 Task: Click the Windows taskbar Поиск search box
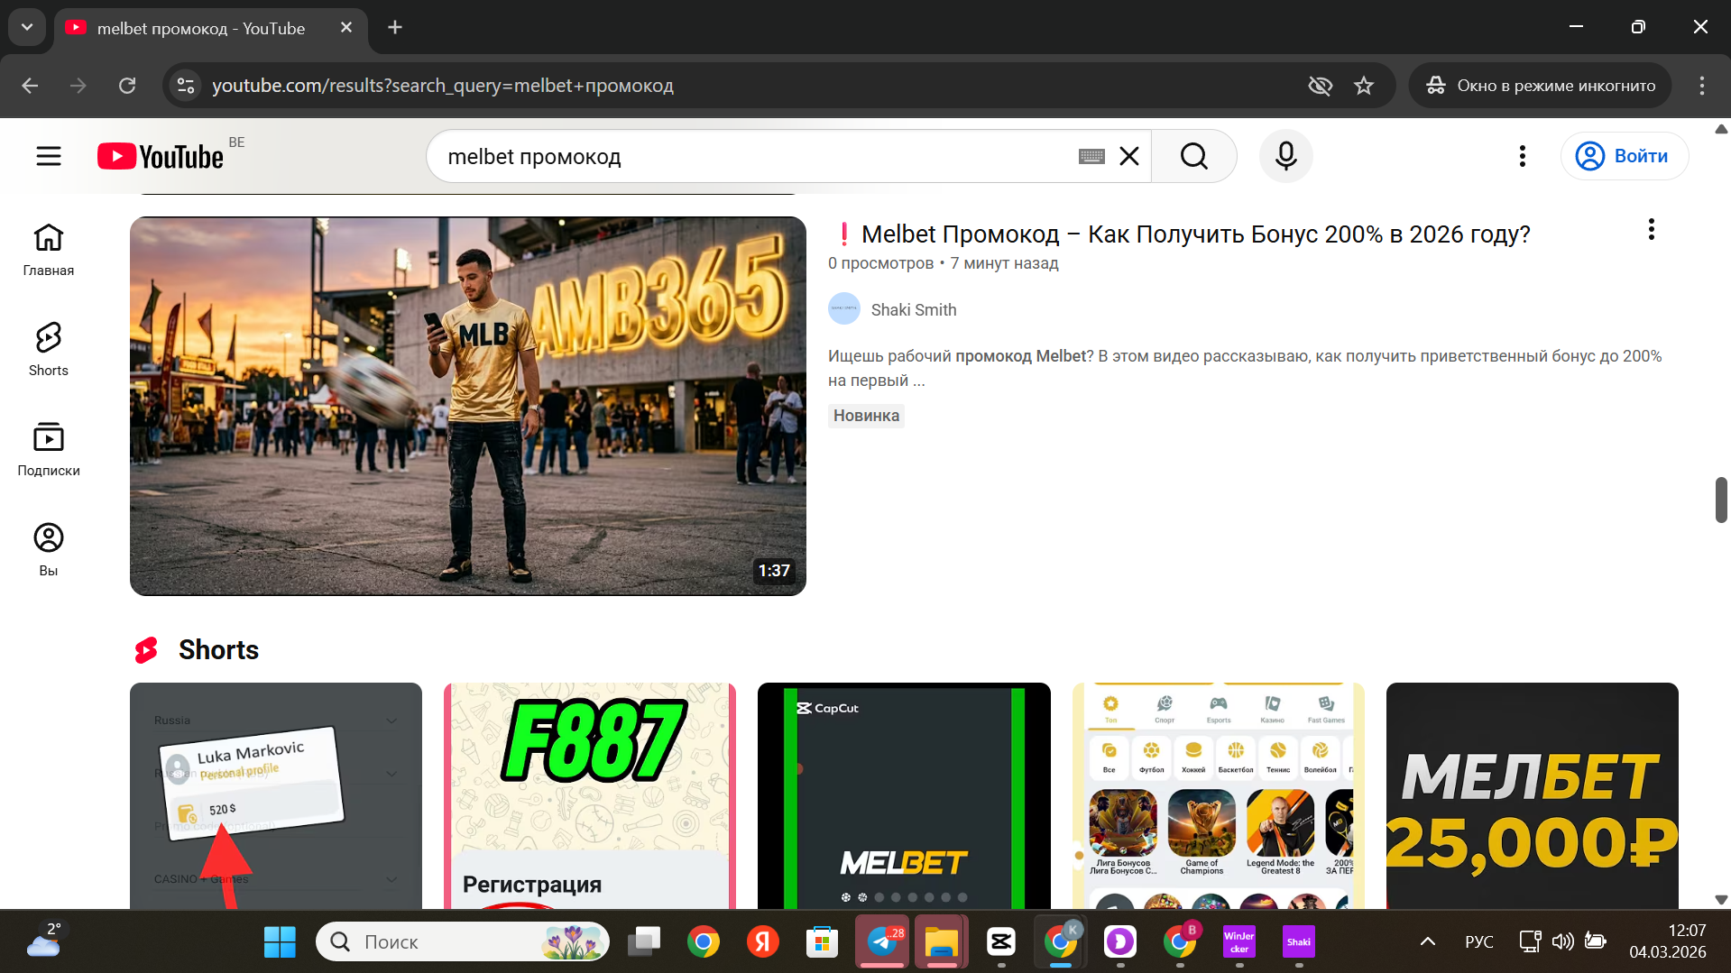pos(462,941)
